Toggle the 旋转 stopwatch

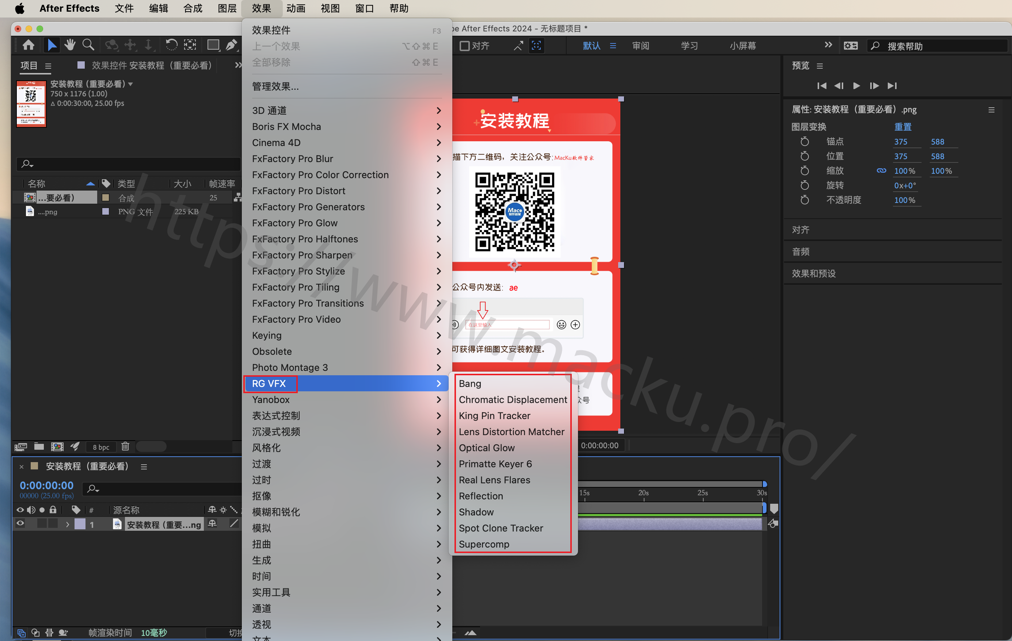804,185
